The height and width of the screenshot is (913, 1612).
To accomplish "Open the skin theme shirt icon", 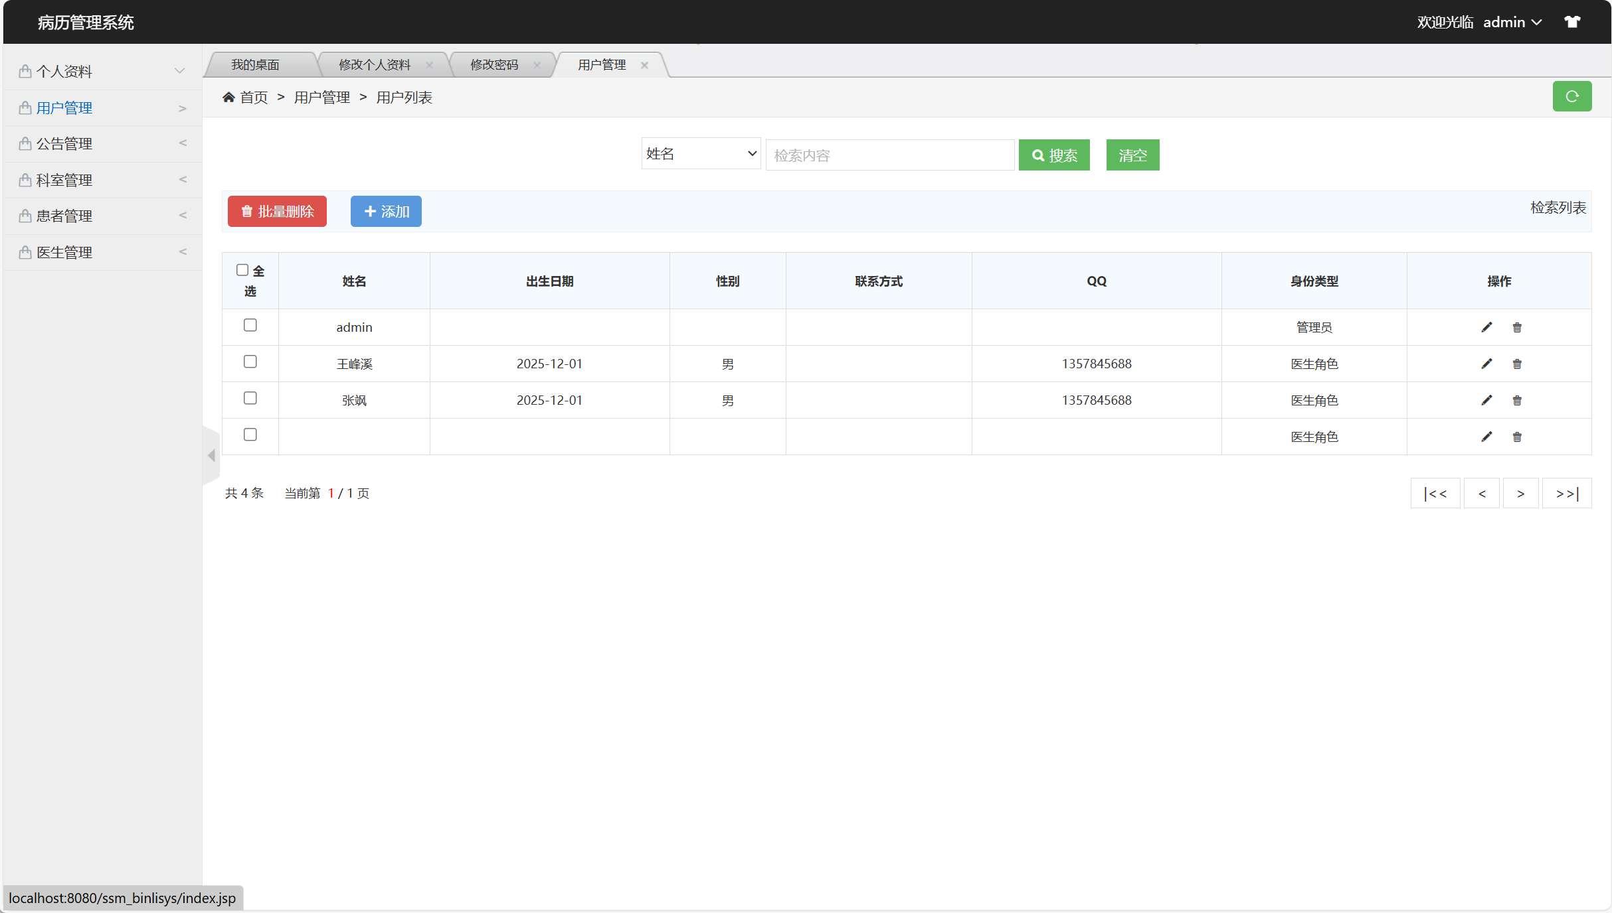I will pos(1572,22).
